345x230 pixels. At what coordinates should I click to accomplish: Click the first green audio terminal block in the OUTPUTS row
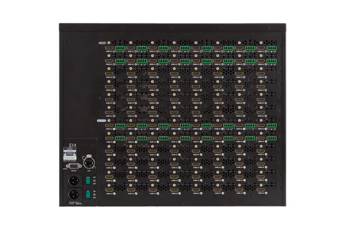120,125
